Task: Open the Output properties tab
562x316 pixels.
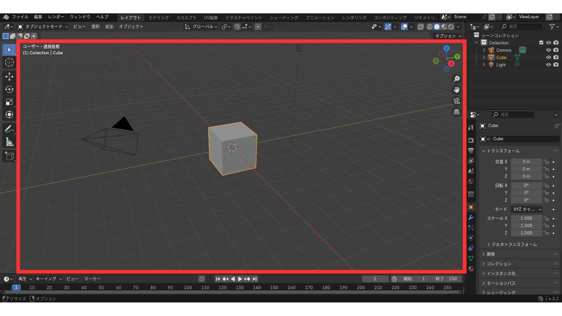Action: [x=471, y=151]
